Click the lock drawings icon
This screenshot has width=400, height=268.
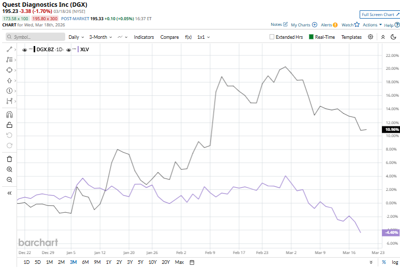point(9,125)
